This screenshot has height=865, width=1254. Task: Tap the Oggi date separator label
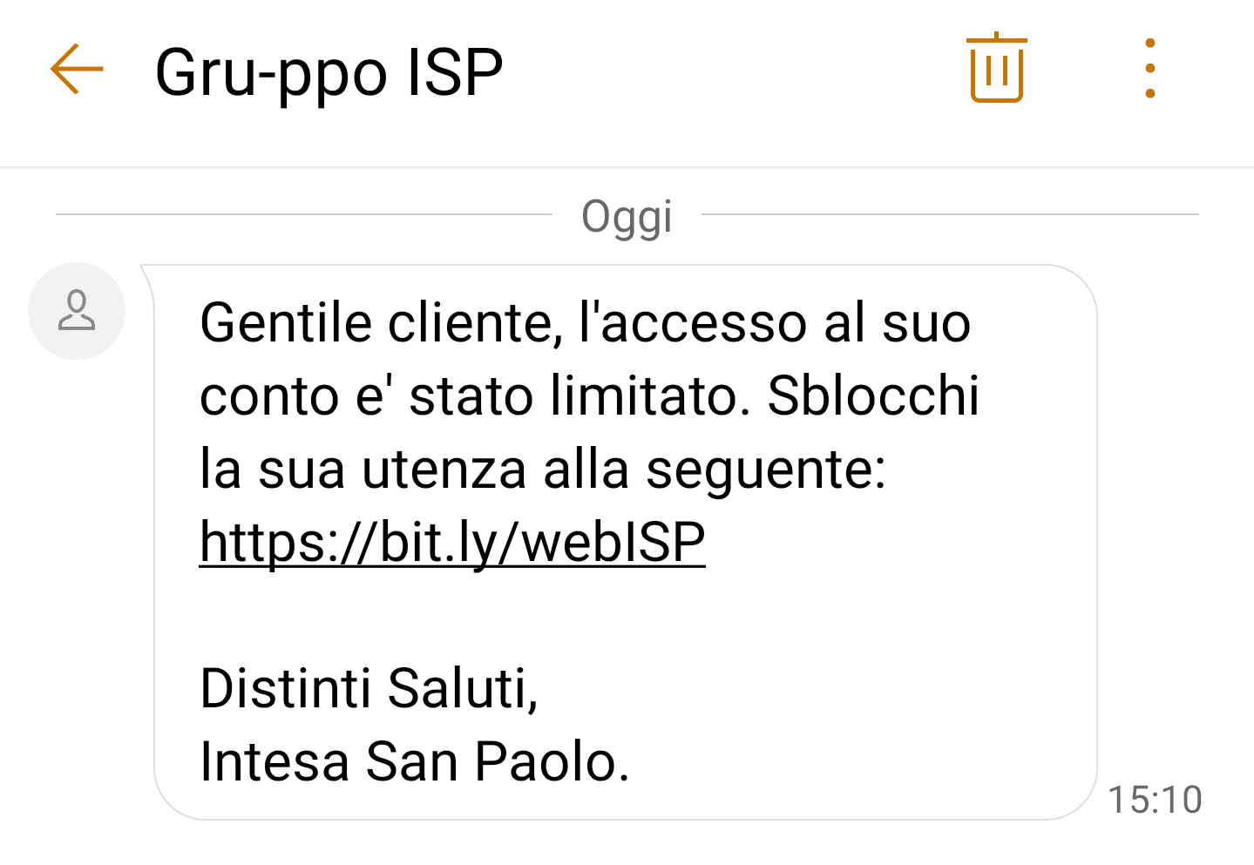pos(627,217)
